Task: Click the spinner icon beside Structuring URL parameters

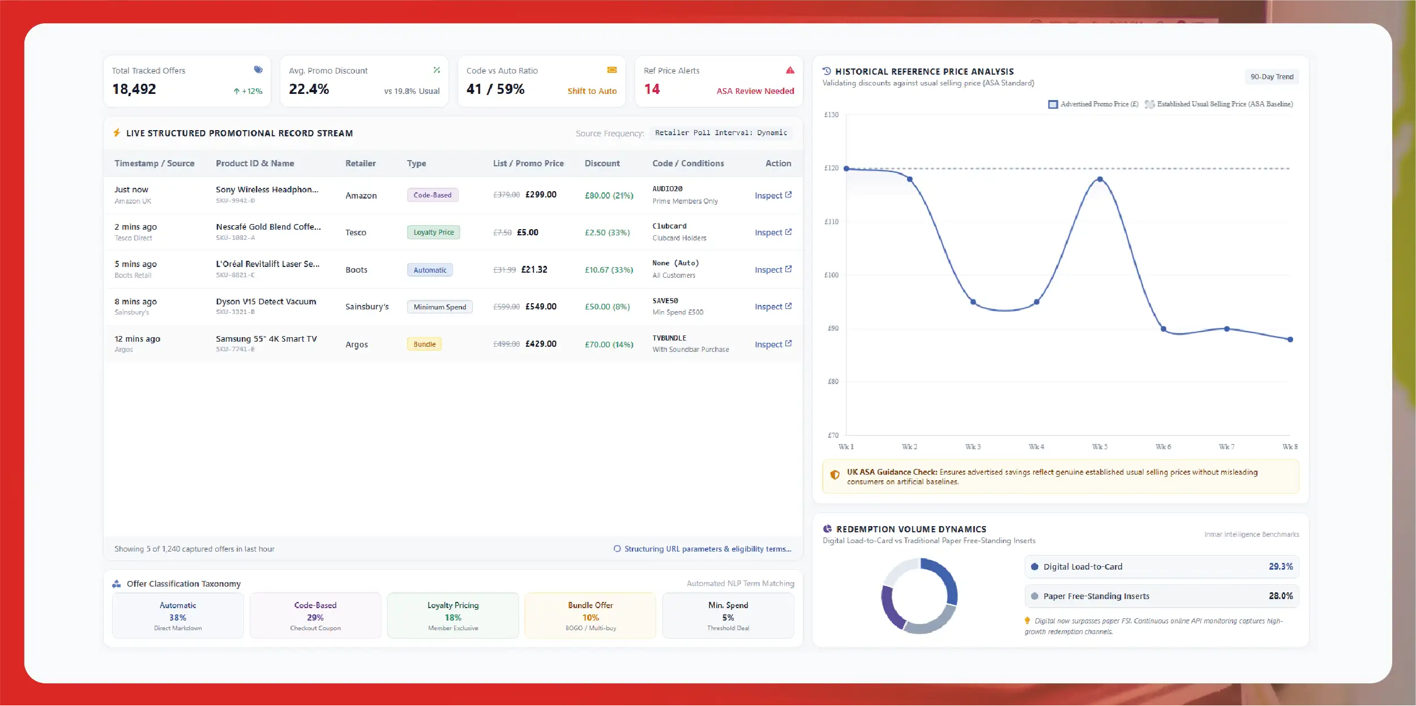Action: [x=617, y=549]
